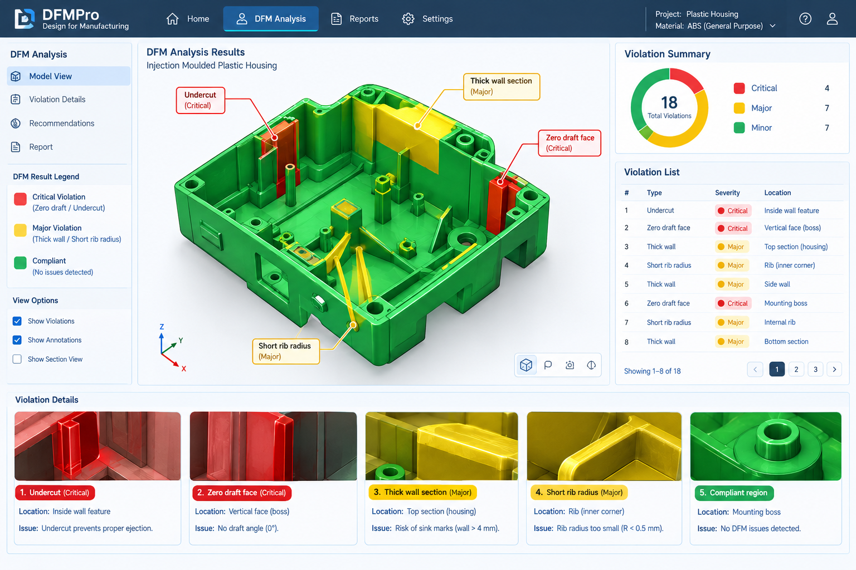Click the Minor green swatch in Violation Summary
Viewport: 856px width, 570px height.
pyautogui.click(x=740, y=127)
